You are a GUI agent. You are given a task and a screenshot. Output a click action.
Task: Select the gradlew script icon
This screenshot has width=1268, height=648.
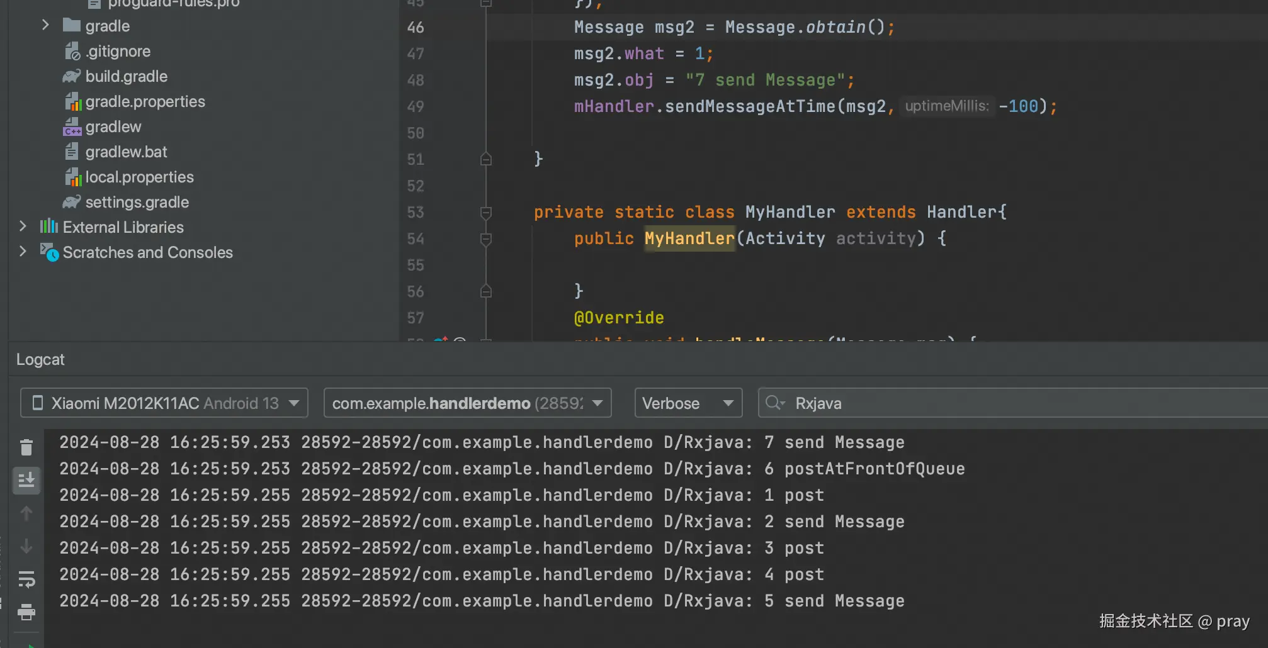pos(72,126)
